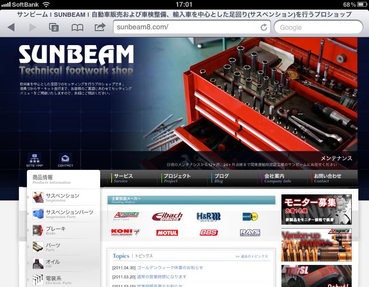This screenshot has width=369, height=287.
Task: Open the CONTACT envelope icon
Action: click(65, 160)
